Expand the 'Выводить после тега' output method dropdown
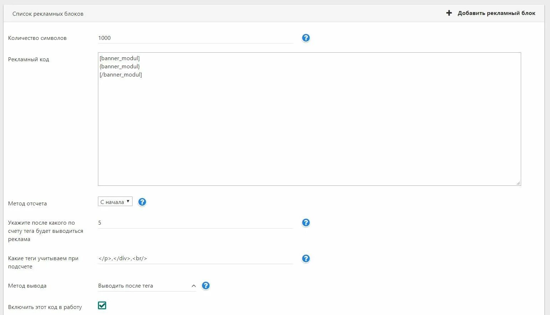Viewport: 550px width, 315px height. 147,286
